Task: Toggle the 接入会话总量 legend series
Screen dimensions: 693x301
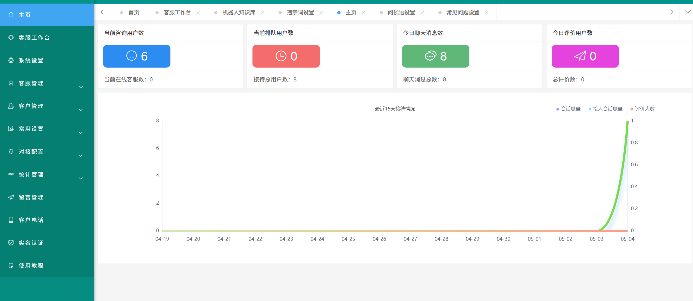Action: [x=605, y=109]
